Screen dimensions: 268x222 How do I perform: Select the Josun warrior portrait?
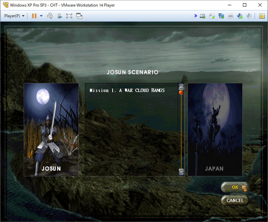51,130
